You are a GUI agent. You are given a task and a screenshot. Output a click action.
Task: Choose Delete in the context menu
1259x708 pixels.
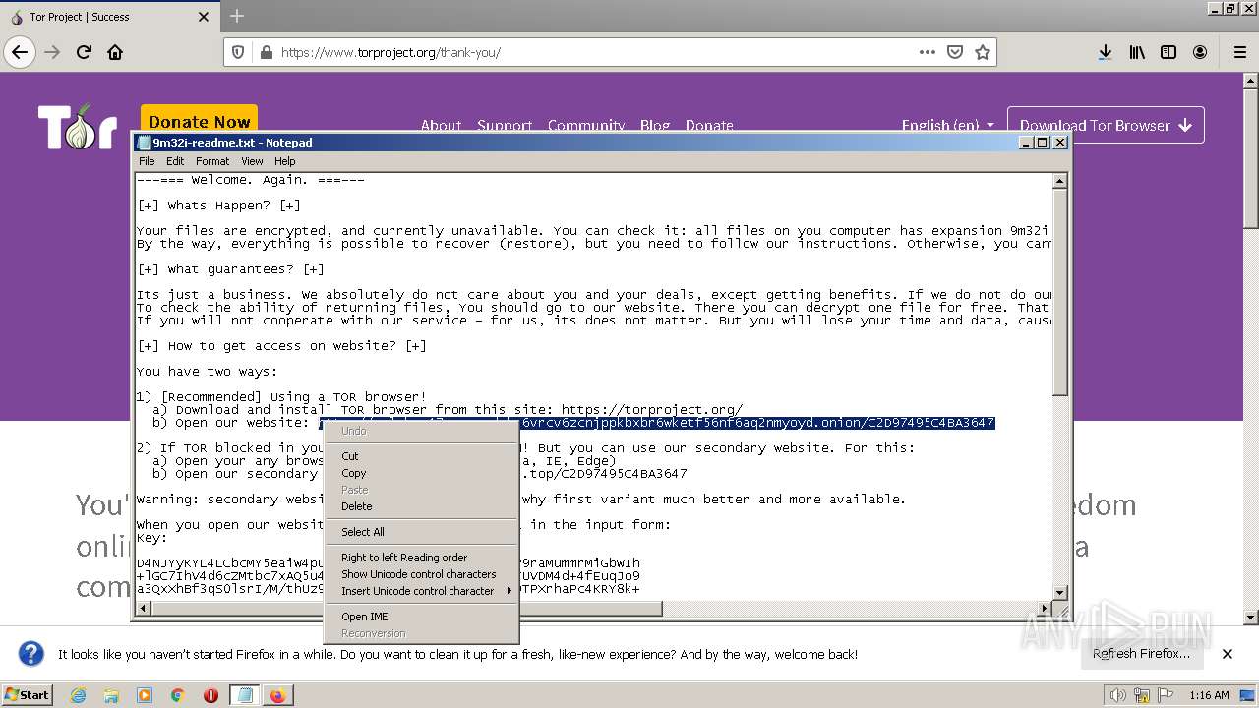pos(421,506)
